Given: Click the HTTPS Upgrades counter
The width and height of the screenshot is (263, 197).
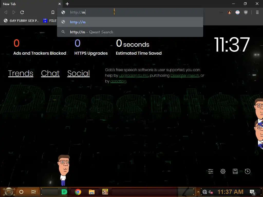Looking at the screenshot, I should point(91,47).
